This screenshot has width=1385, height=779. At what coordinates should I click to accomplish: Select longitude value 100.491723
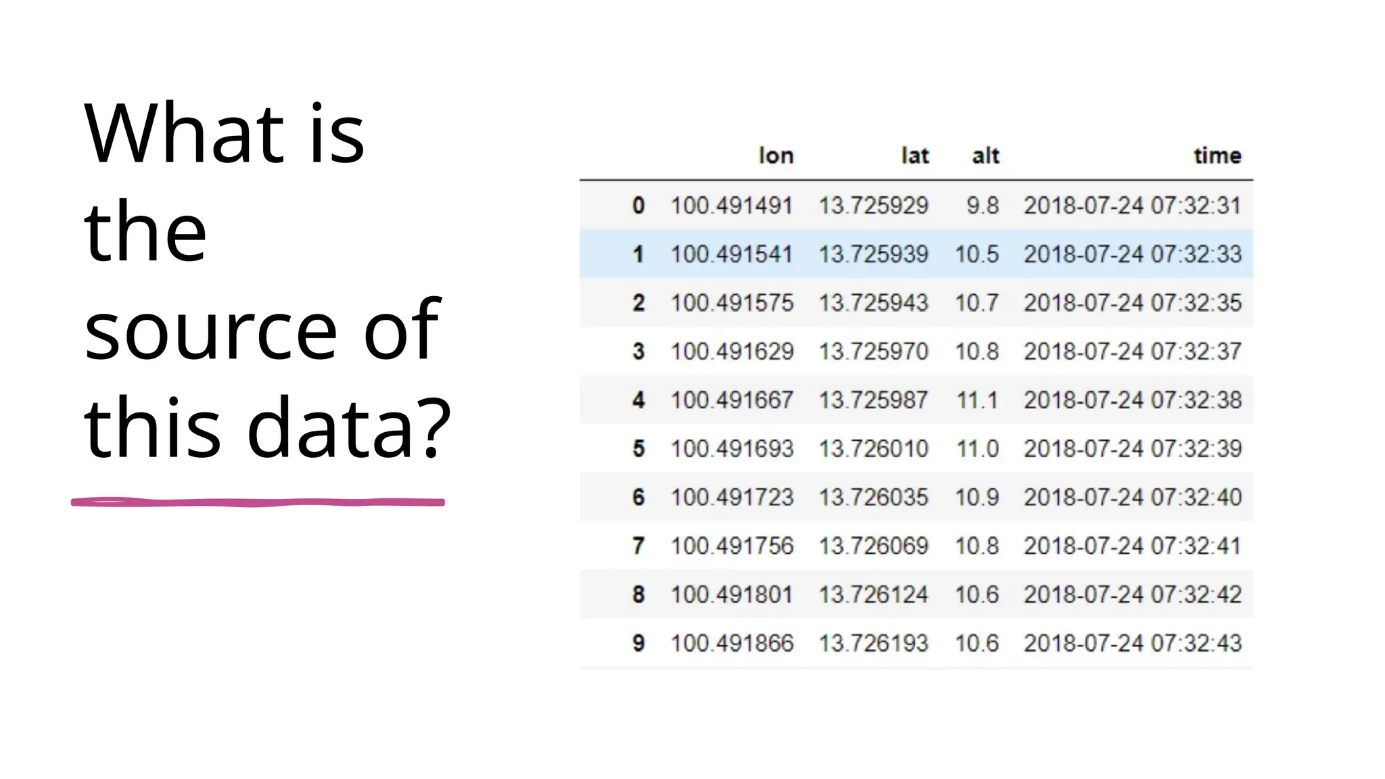(x=732, y=497)
